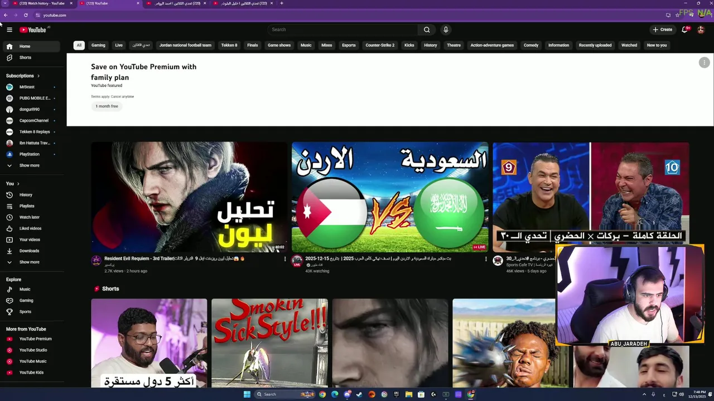Go back with browser back arrow
The width and height of the screenshot is (714, 401).
pos(6,15)
